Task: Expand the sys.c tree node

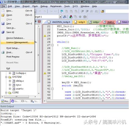Action: [x=10, y=85]
